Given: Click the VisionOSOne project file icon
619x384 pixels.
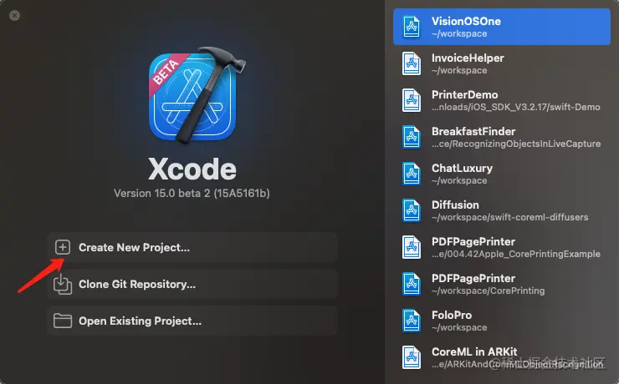Looking at the screenshot, I should coord(412,27).
